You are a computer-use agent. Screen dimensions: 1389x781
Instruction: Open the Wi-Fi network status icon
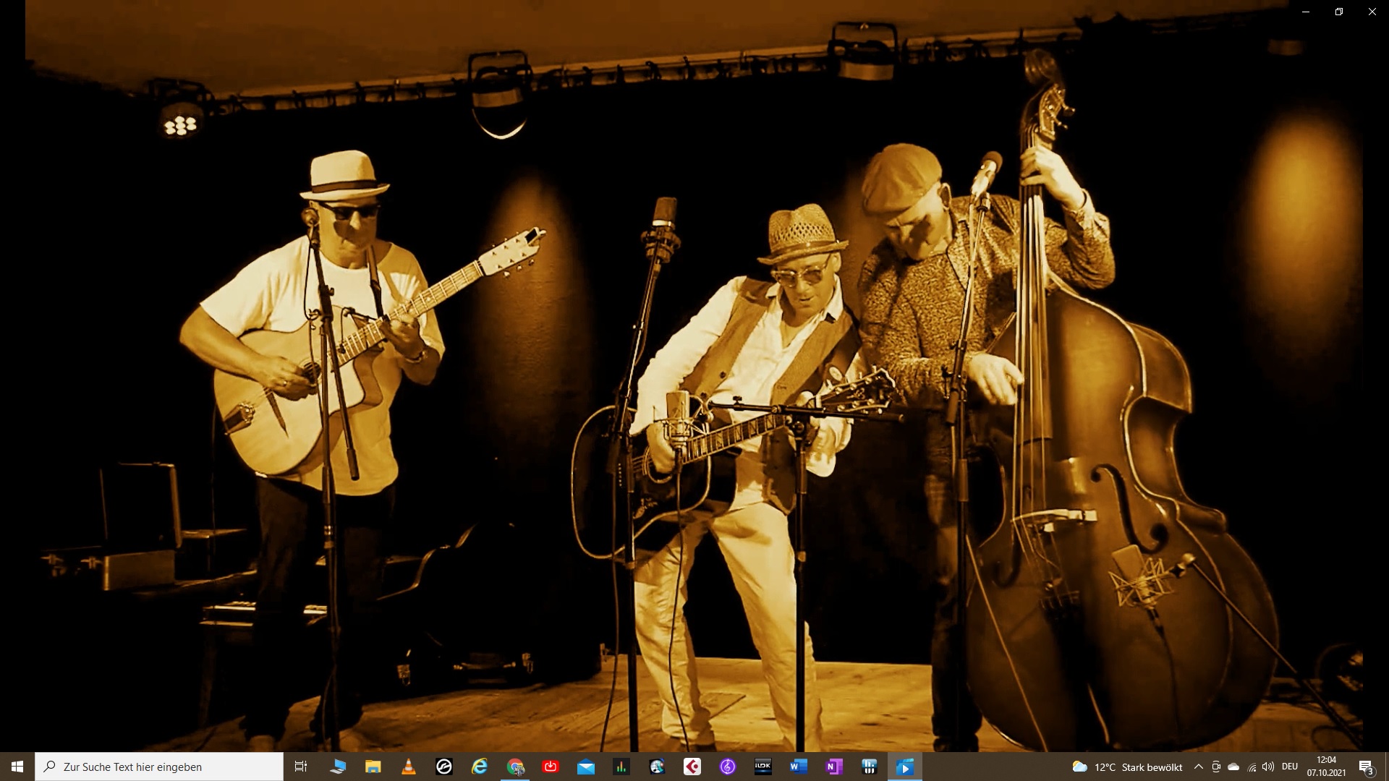1252,767
